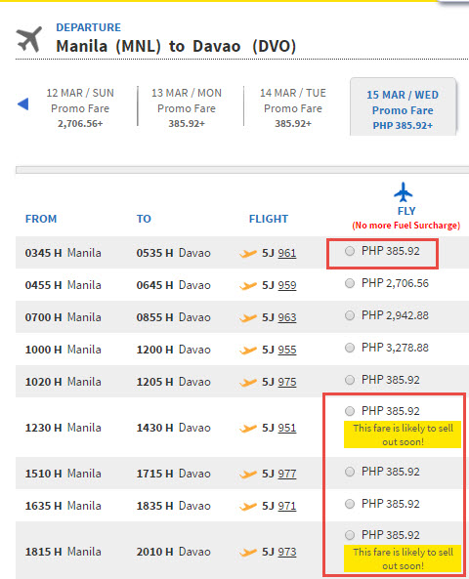
Task: Click the '2010 H Davao' arrival cell
Action: pos(173,552)
